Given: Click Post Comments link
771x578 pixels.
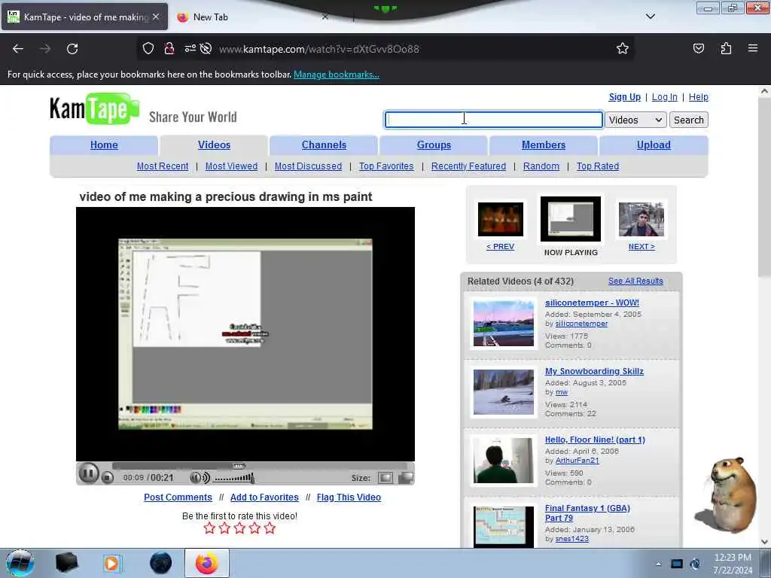Looking at the screenshot, I should pos(178,497).
